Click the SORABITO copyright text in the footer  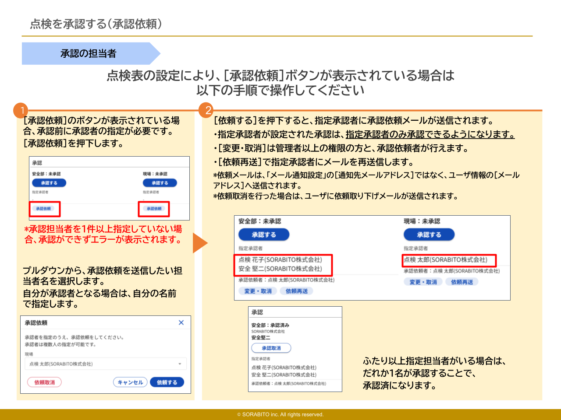(x=280, y=414)
